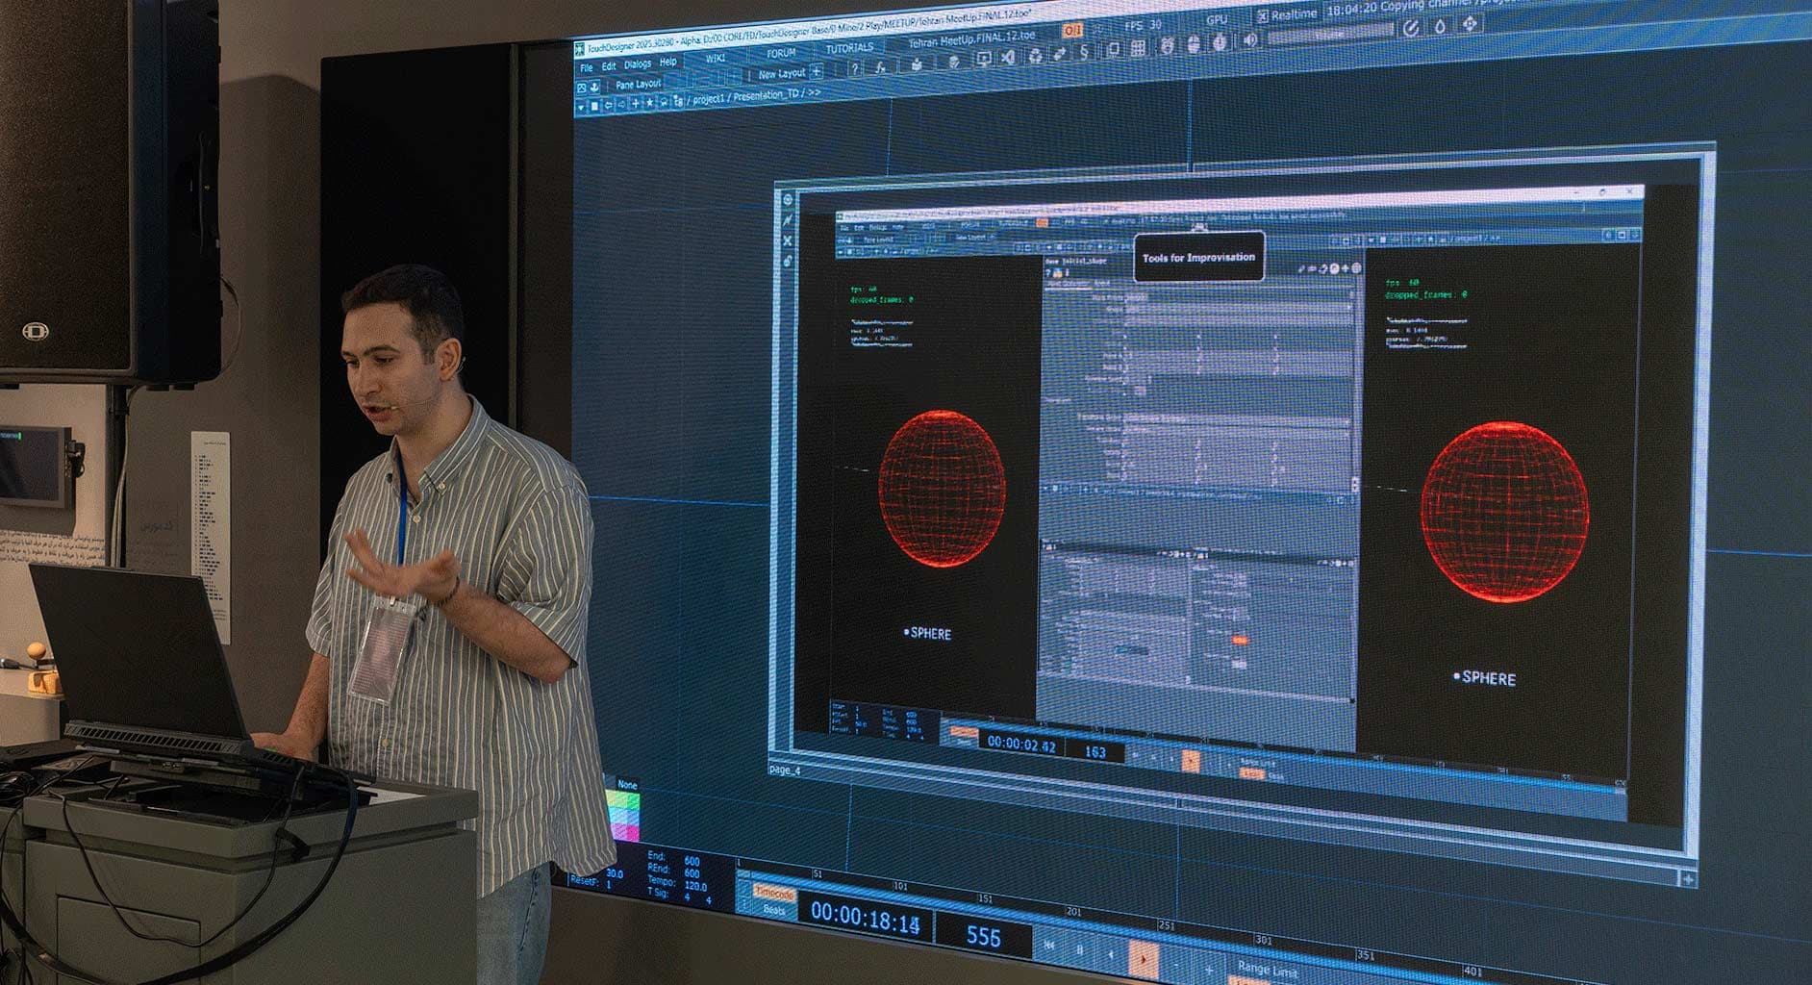Open the TUTORIALS link
The image size is (1812, 985).
[850, 48]
